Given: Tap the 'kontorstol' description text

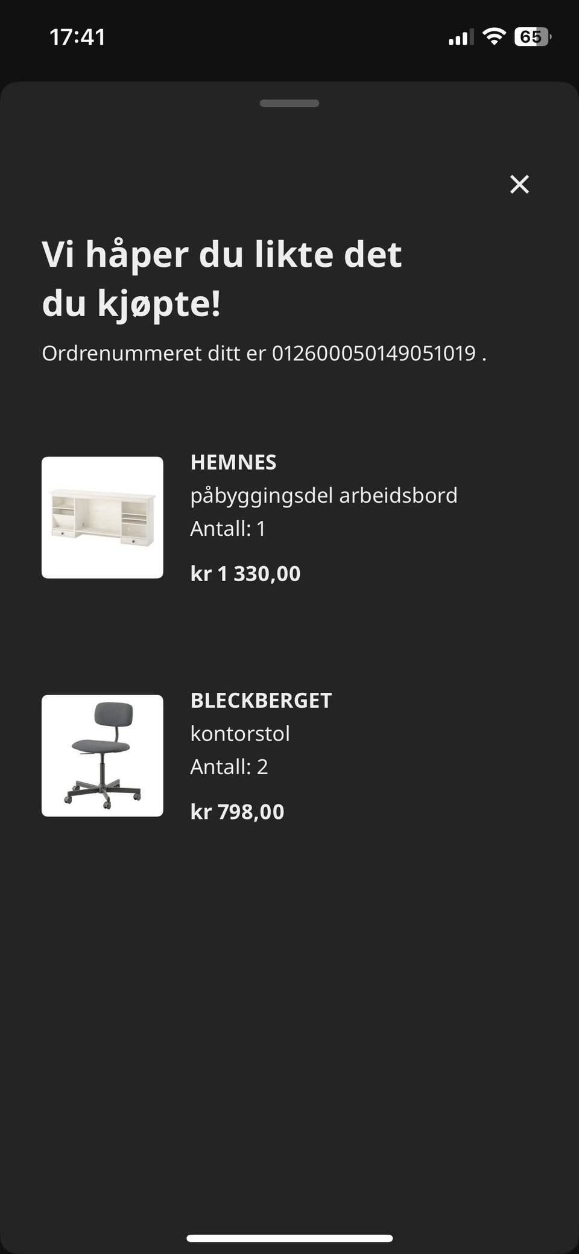Looking at the screenshot, I should (x=240, y=734).
